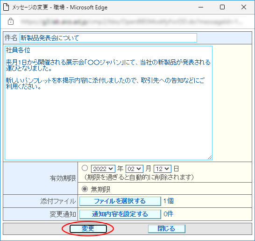Open the 02 month dropdown
The height and width of the screenshot is (241, 255).
pyautogui.click(x=135, y=169)
